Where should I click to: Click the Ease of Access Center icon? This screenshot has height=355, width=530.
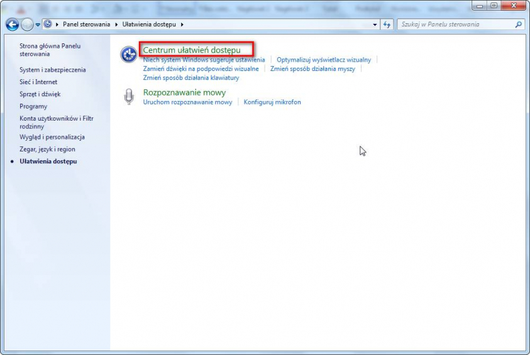tap(129, 55)
